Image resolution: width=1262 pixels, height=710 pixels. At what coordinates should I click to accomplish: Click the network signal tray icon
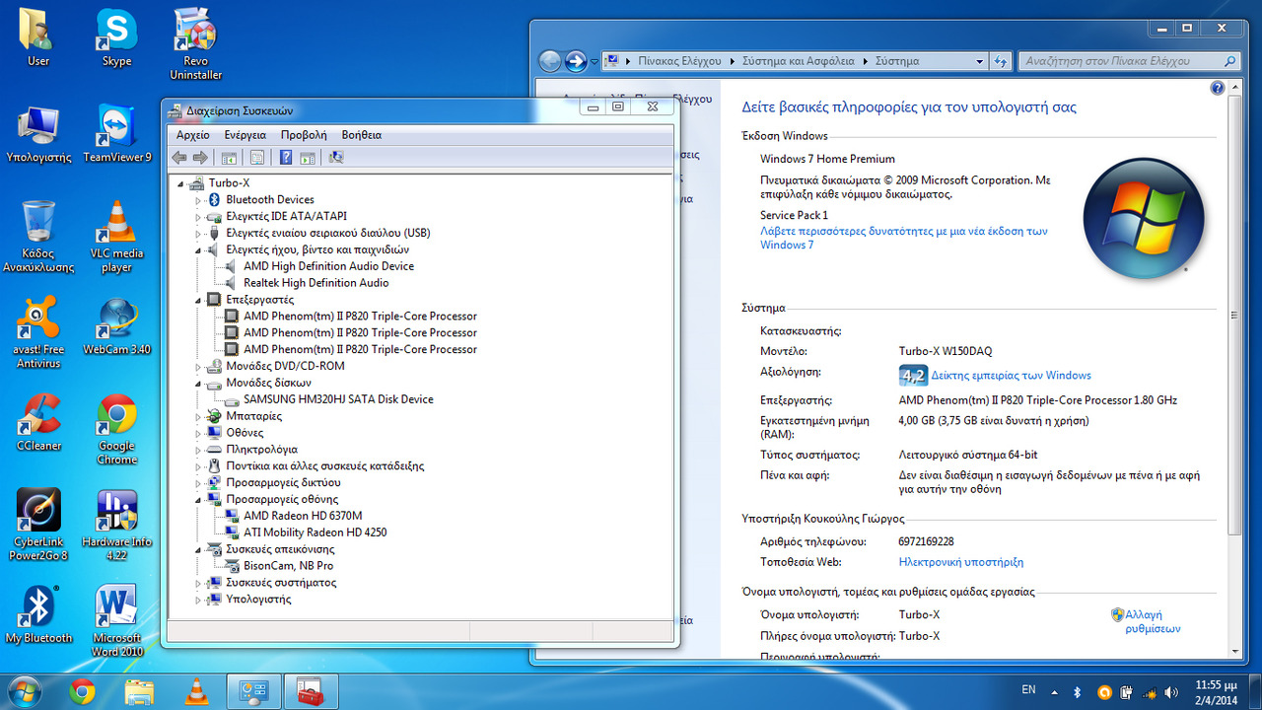(1149, 692)
